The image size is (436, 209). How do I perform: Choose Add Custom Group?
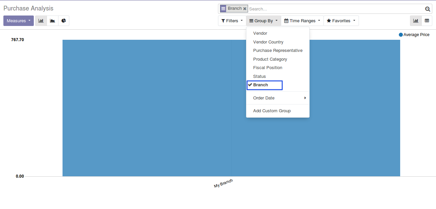coord(272,111)
